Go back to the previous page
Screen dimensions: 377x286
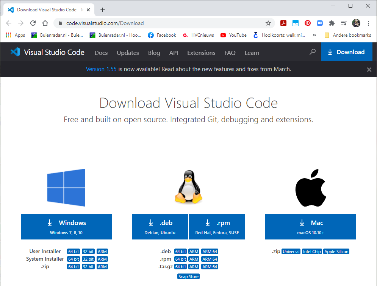[x=9, y=23]
